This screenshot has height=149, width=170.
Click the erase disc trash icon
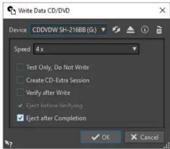159,30
